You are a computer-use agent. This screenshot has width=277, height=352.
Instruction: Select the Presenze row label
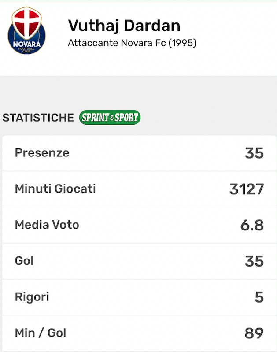pos(42,153)
